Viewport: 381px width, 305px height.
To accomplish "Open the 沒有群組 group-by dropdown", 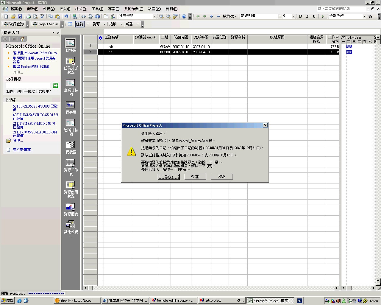I will pos(154,16).
